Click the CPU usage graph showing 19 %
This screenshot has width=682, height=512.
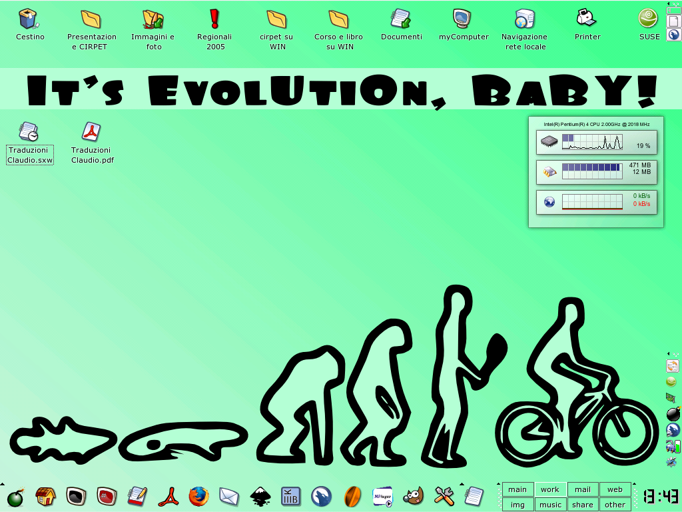click(592, 142)
